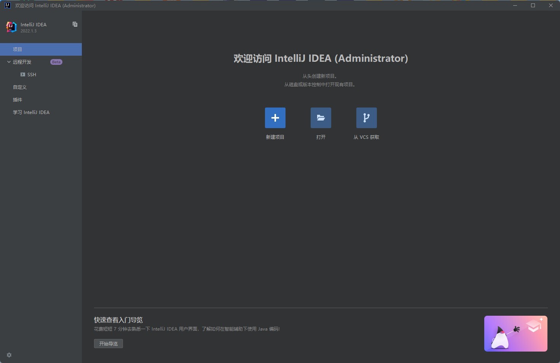Maximize the IntelliJ IDEA window
The height and width of the screenshot is (363, 560).
533,5
